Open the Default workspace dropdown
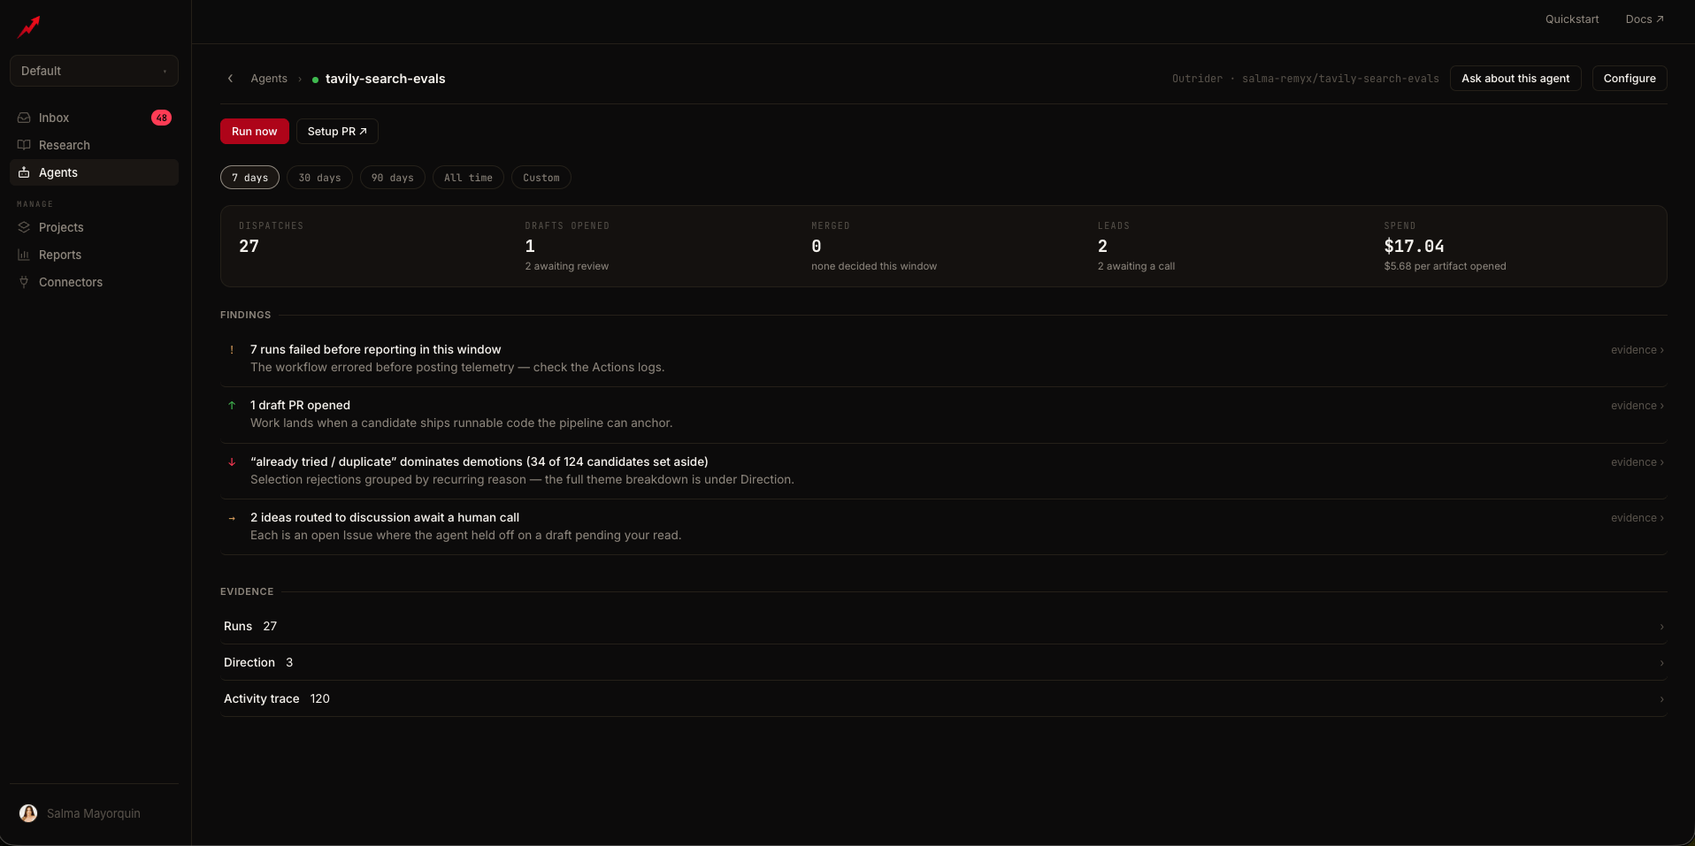This screenshot has width=1695, height=846. pos(94,71)
